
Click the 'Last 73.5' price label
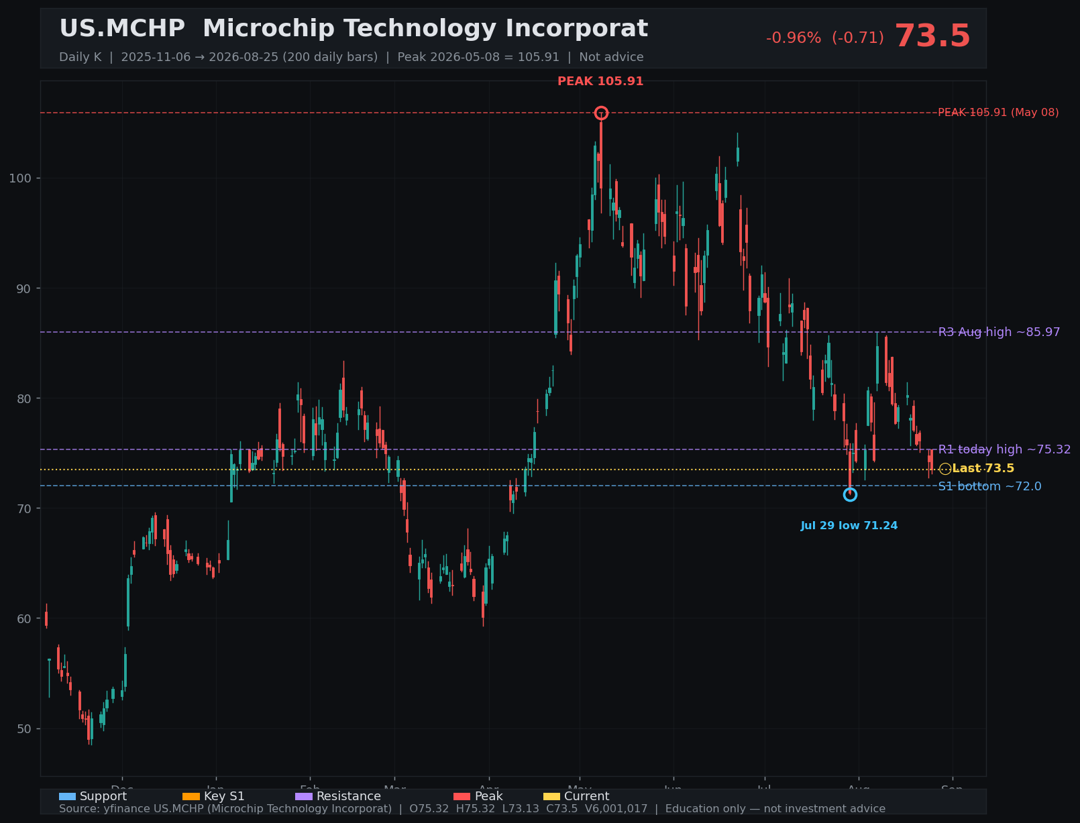click(x=983, y=469)
